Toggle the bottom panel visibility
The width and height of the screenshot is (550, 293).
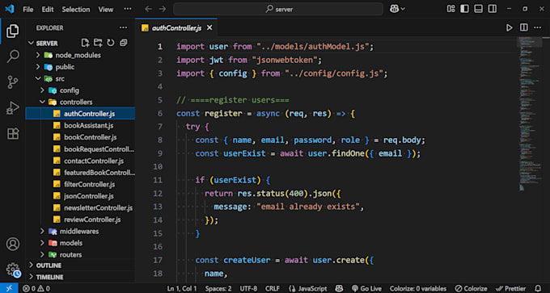(x=479, y=9)
